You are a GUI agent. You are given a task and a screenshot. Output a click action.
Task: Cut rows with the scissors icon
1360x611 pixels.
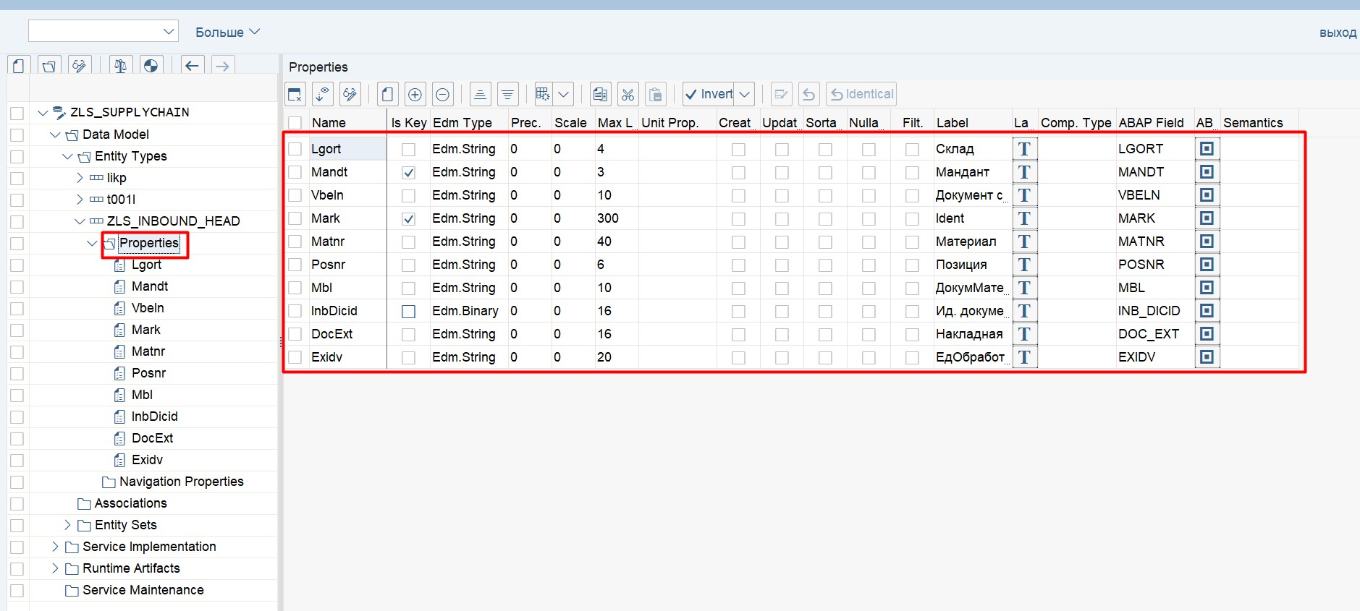pyautogui.click(x=628, y=94)
